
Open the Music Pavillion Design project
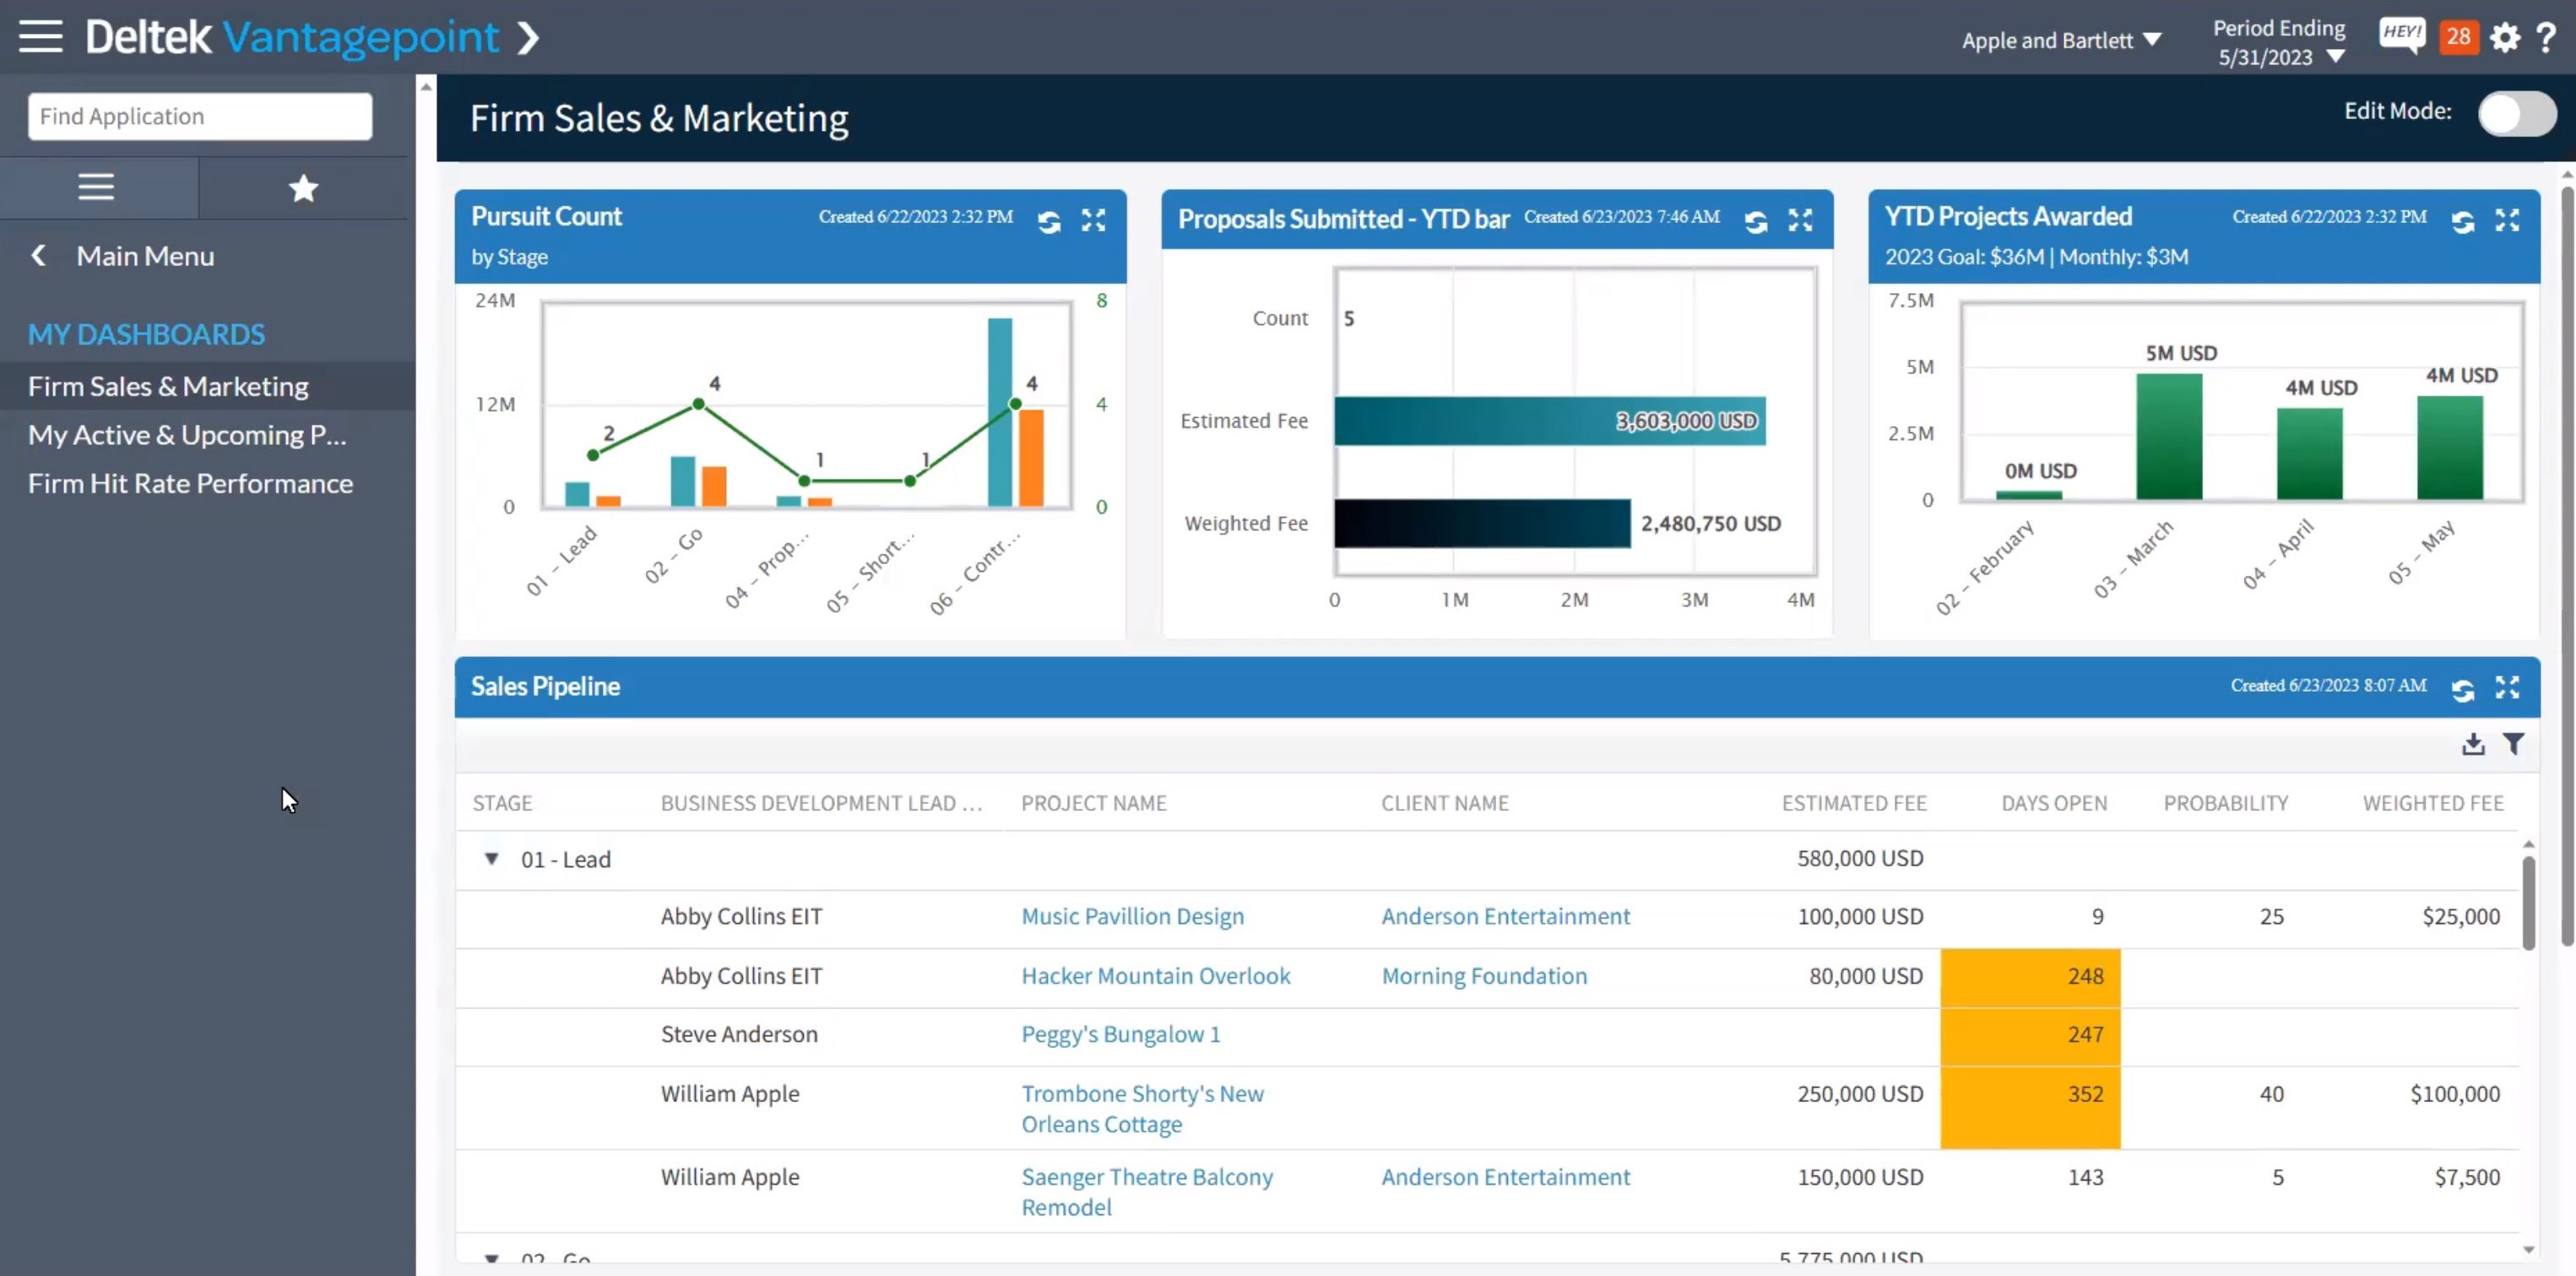(x=1132, y=916)
